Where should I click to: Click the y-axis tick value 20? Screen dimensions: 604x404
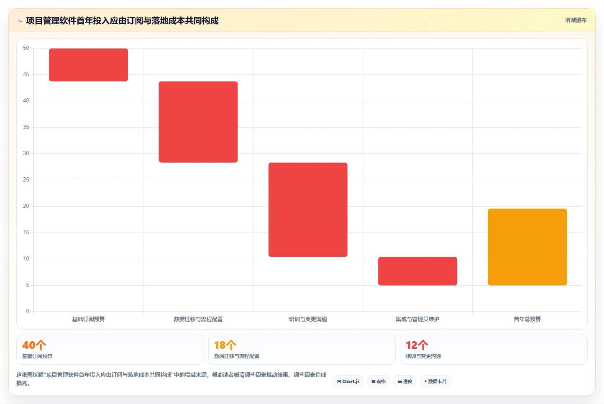coord(26,206)
